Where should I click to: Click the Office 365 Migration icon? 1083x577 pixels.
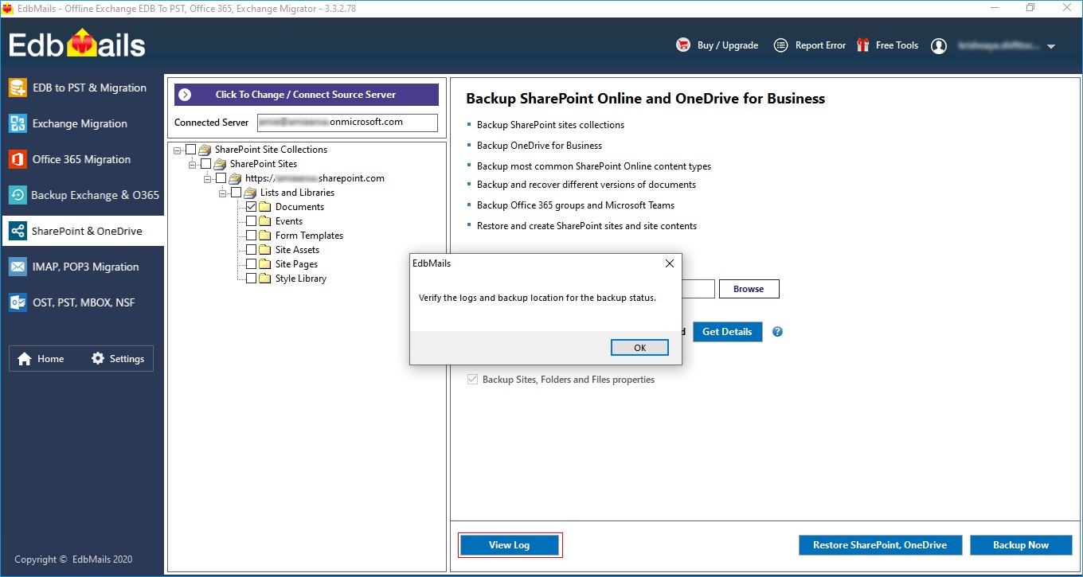pos(18,159)
